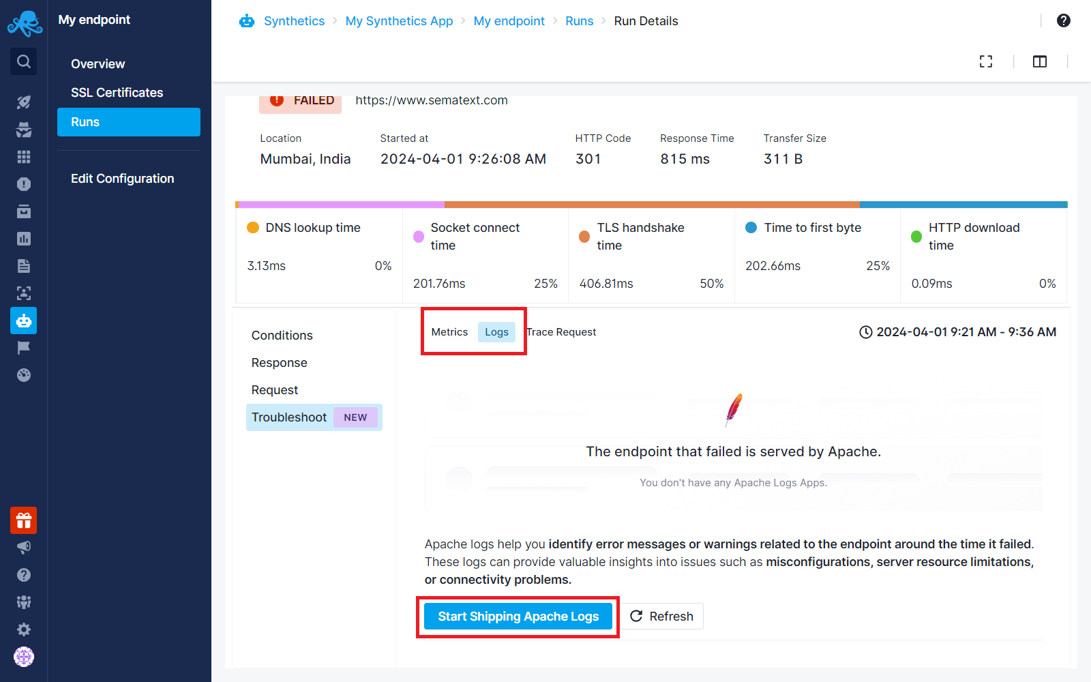Open the search icon in sidebar

pyautogui.click(x=24, y=61)
